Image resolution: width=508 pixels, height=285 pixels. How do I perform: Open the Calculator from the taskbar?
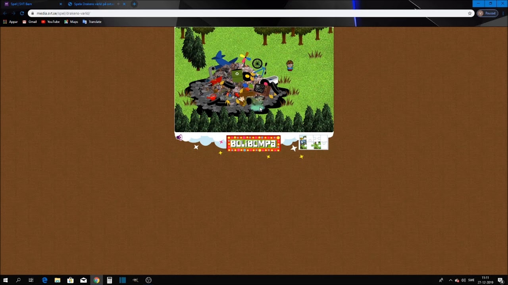tap(109, 280)
